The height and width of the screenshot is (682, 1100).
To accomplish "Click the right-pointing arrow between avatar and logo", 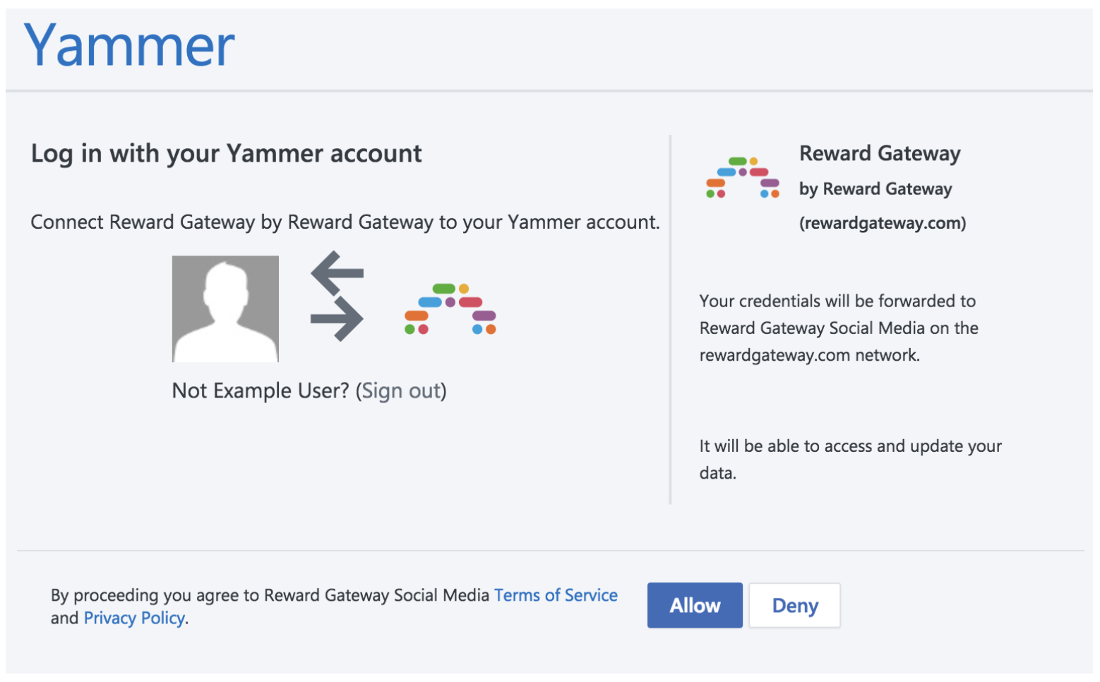I will coord(337,318).
